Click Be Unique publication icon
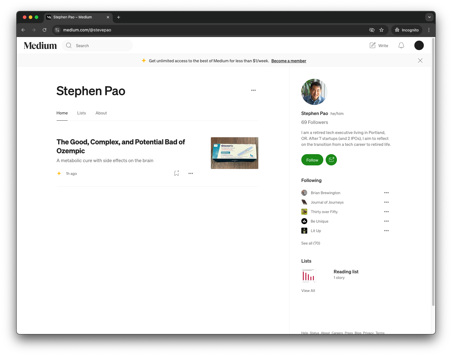Screen dimensions: 452x356 pyautogui.click(x=304, y=221)
